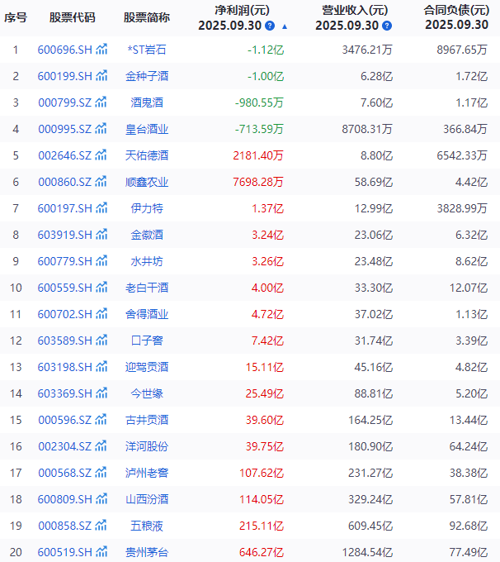This screenshot has height=562, width=500.
Task: Open the 口子窖 stock name link
Action: click(x=147, y=341)
